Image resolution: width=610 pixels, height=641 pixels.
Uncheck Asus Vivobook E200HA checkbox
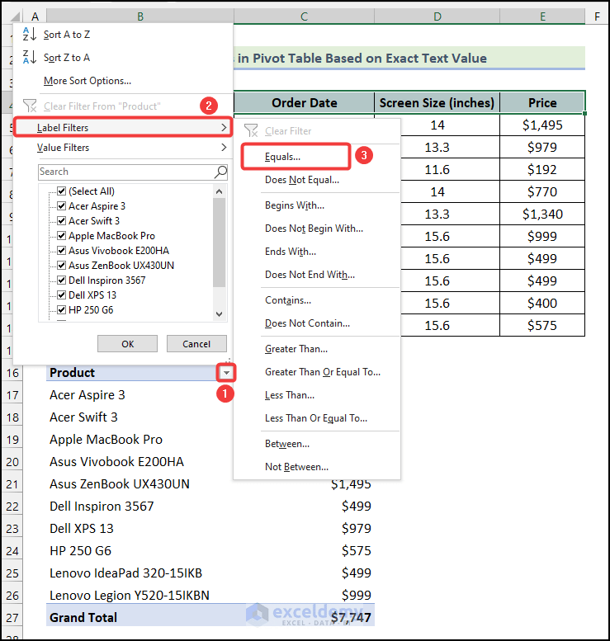point(61,250)
